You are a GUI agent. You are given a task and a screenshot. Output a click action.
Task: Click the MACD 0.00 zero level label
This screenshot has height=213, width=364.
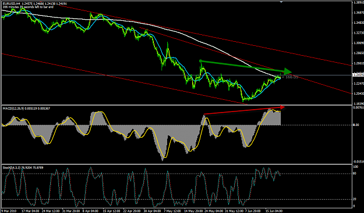click(x=355, y=125)
